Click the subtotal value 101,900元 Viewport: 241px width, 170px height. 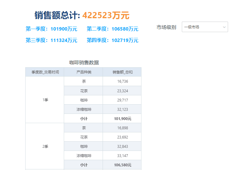click(122, 118)
